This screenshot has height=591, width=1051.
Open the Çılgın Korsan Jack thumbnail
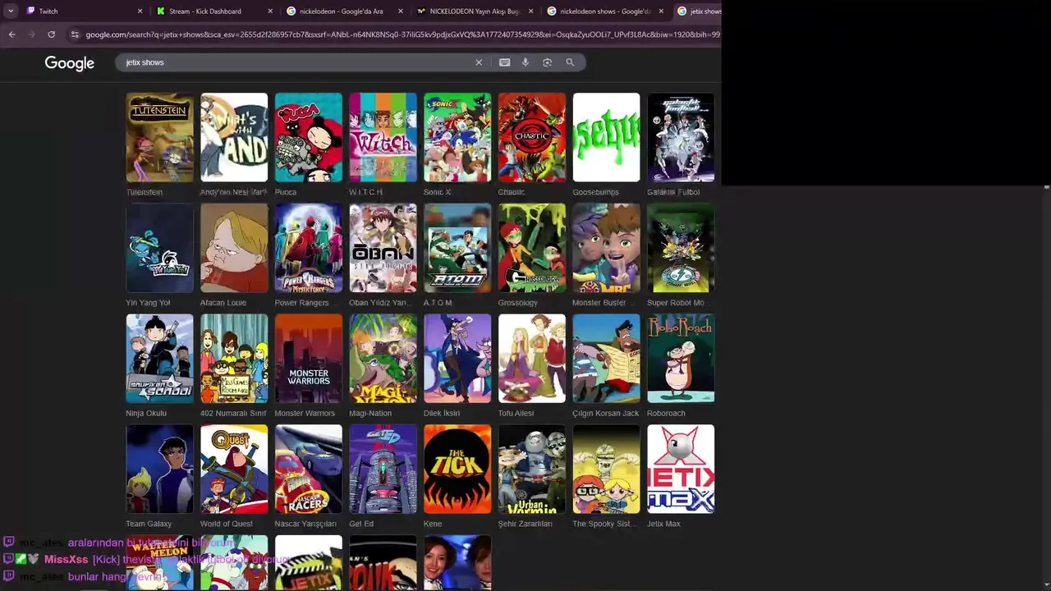tap(606, 358)
